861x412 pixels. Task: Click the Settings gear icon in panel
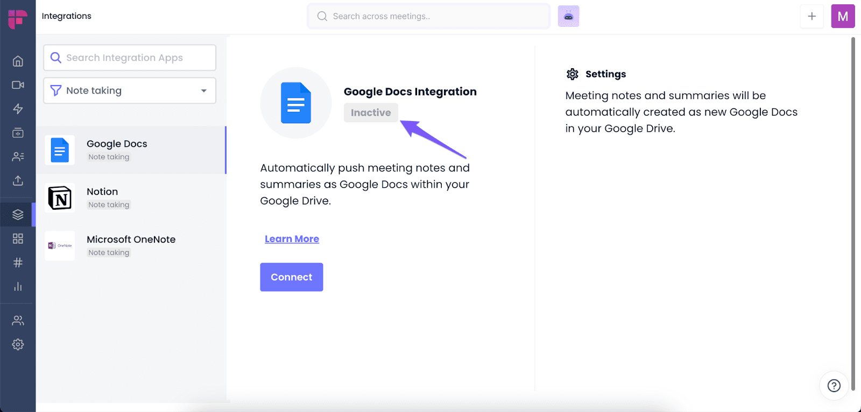[573, 74]
